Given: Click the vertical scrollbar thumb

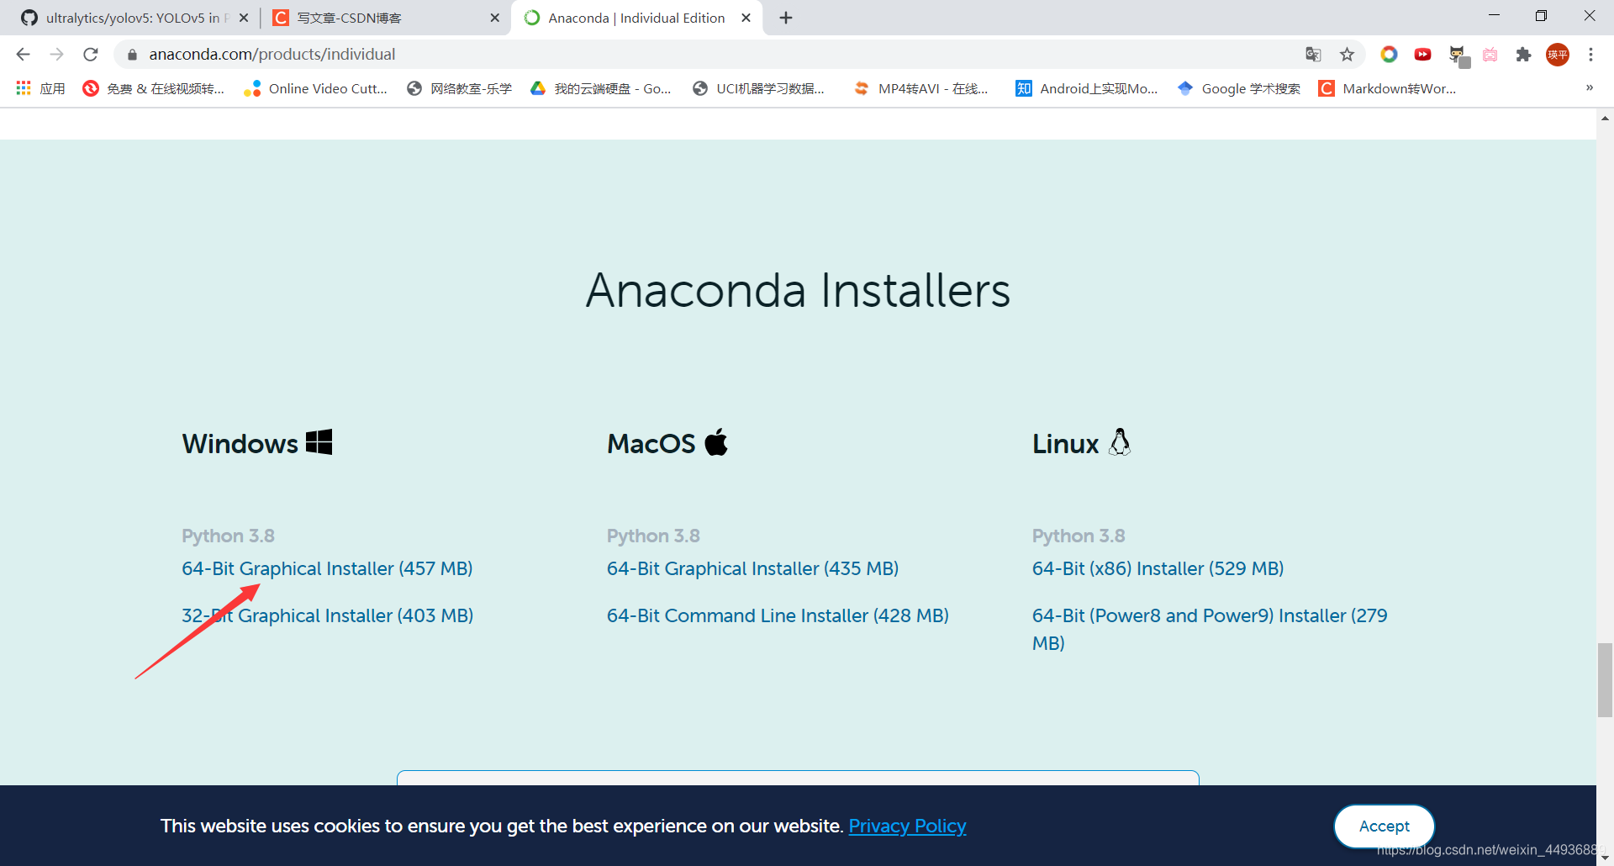Looking at the screenshot, I should tap(1605, 679).
